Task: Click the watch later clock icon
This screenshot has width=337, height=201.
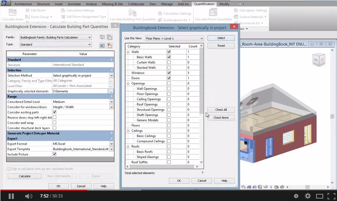Action: [296, 196]
